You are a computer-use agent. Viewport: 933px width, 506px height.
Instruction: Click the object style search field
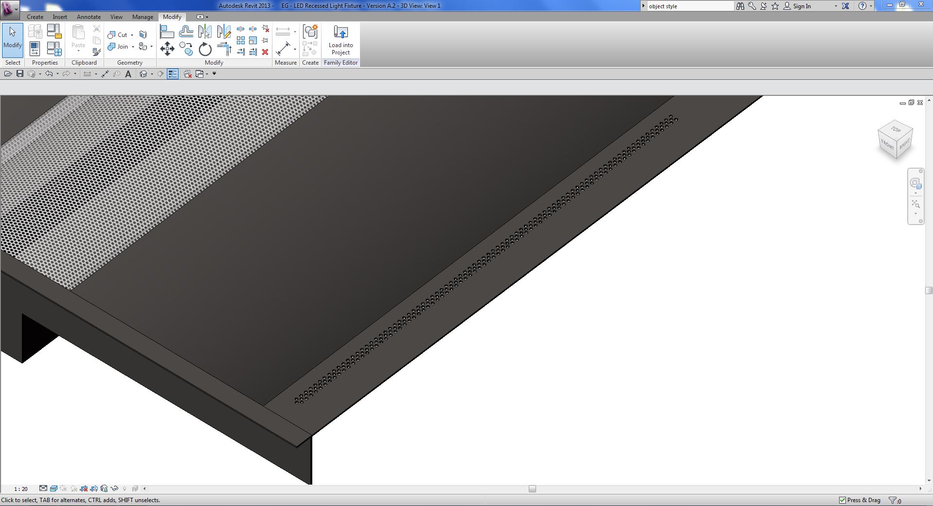[x=690, y=6]
